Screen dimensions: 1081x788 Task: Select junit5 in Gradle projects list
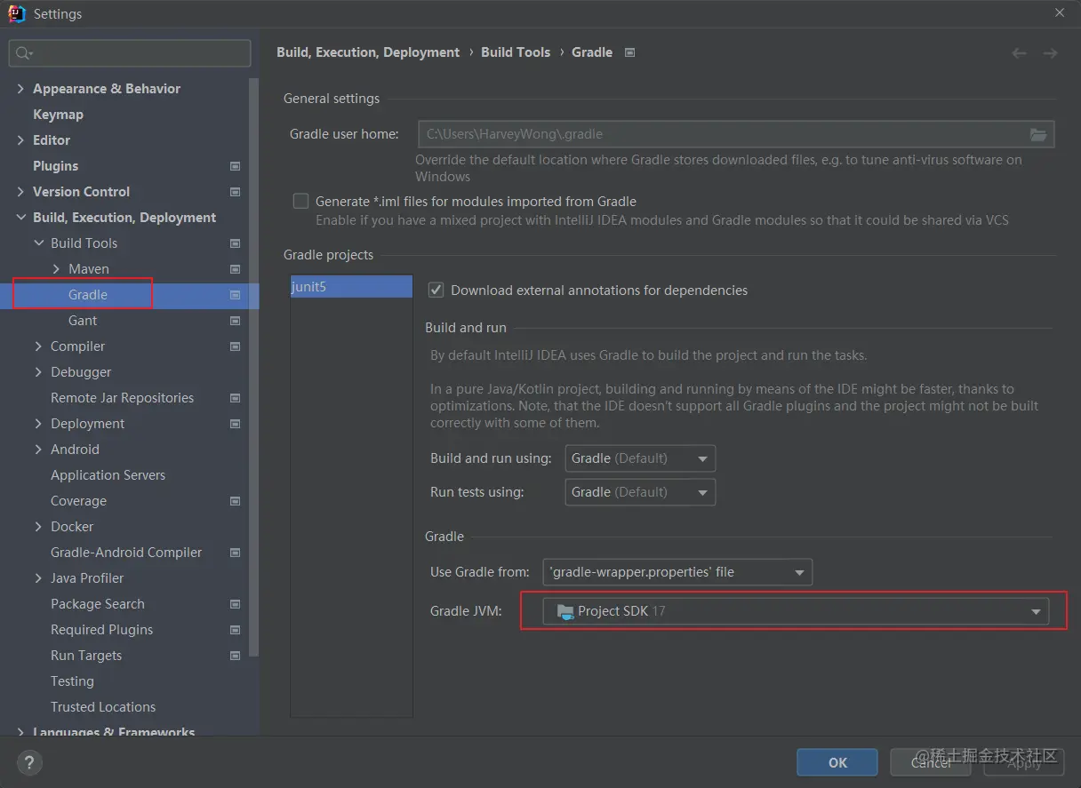[x=351, y=287]
